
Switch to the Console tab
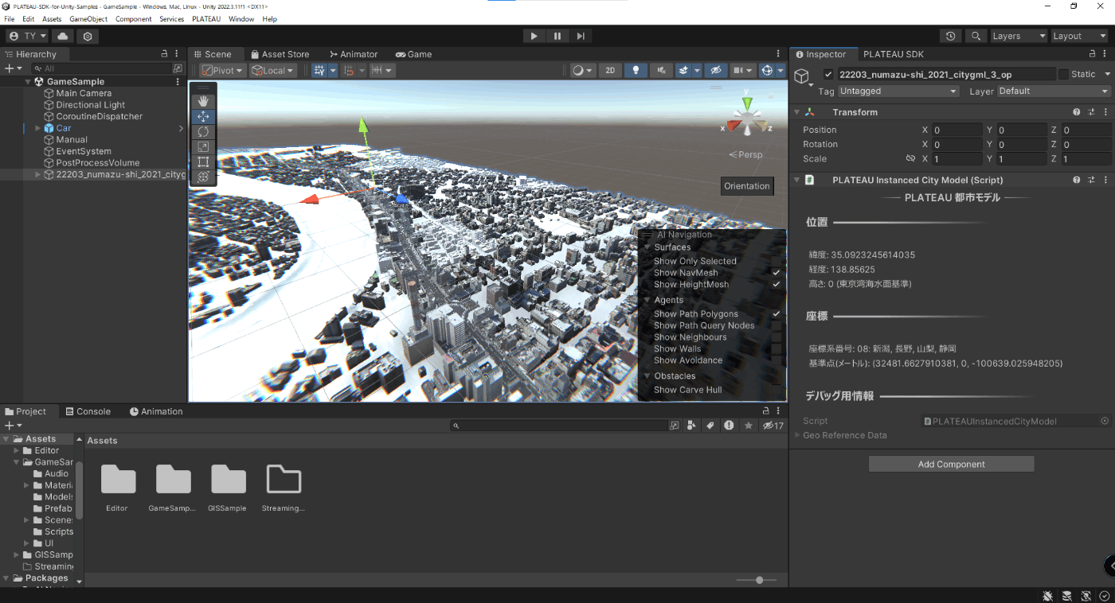pos(88,411)
